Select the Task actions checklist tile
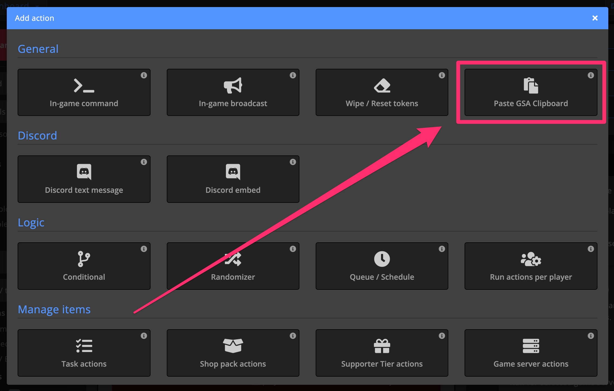The height and width of the screenshot is (391, 614). pos(84,353)
